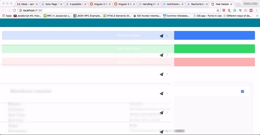The image size is (260, 135).
Task: Open the Apps grid shortcut
Action: tap(7, 16)
